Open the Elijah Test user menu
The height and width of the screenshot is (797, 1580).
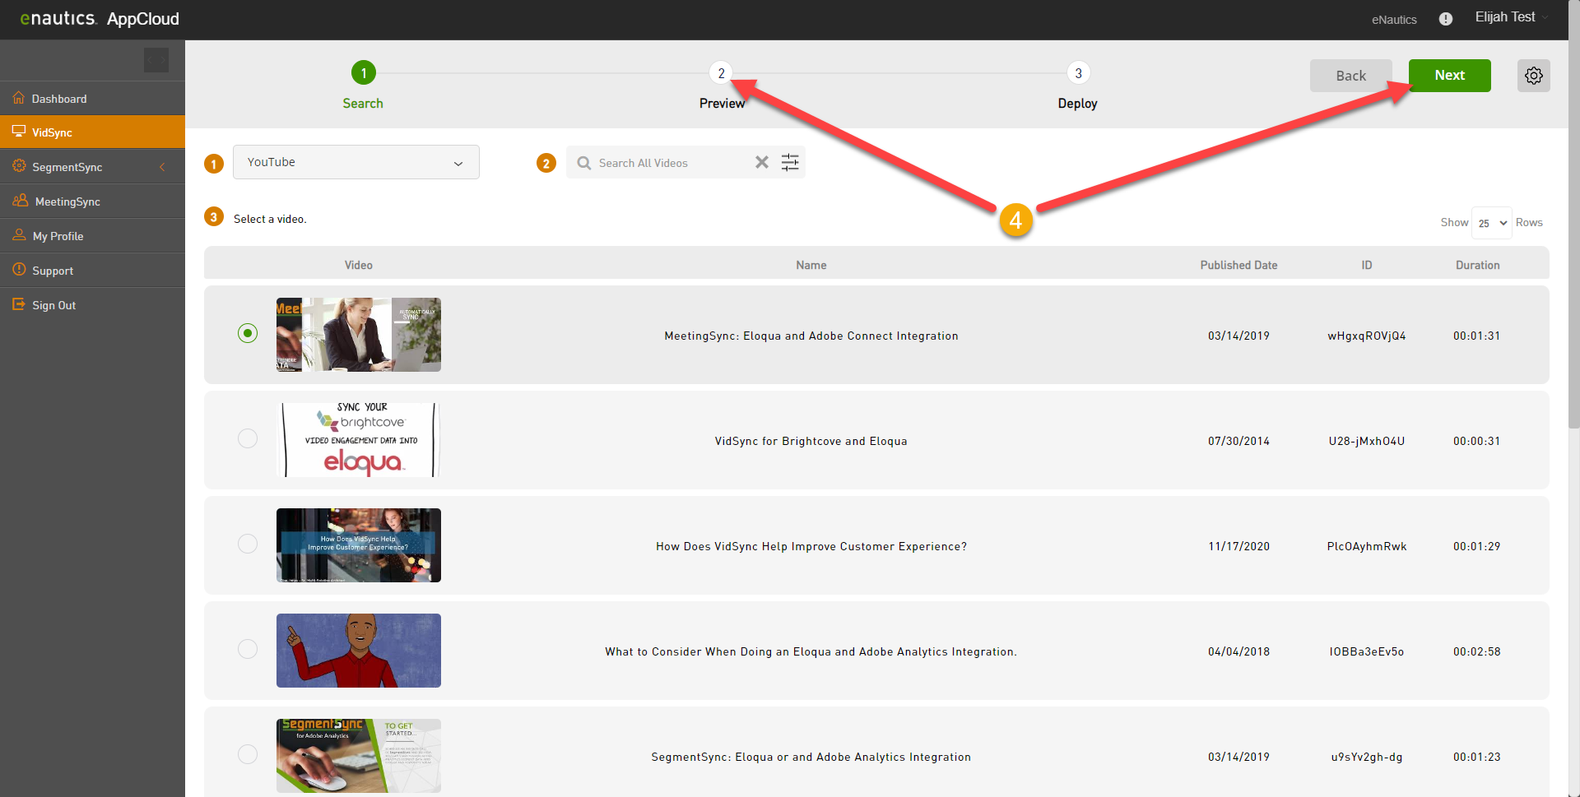tap(1511, 17)
